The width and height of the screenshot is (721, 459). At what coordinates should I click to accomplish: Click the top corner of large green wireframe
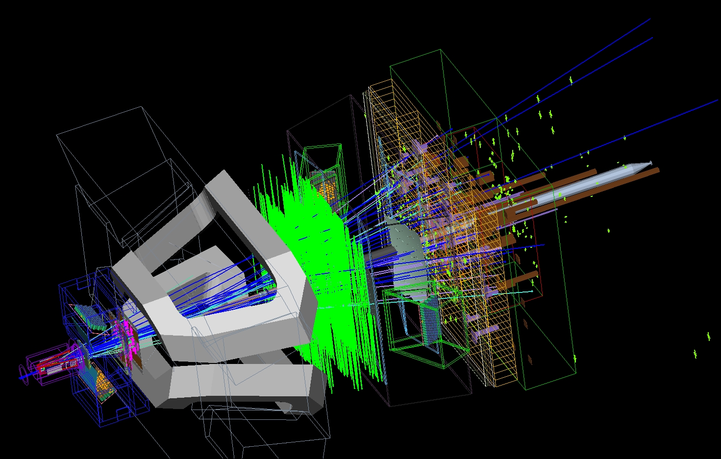coord(441,50)
